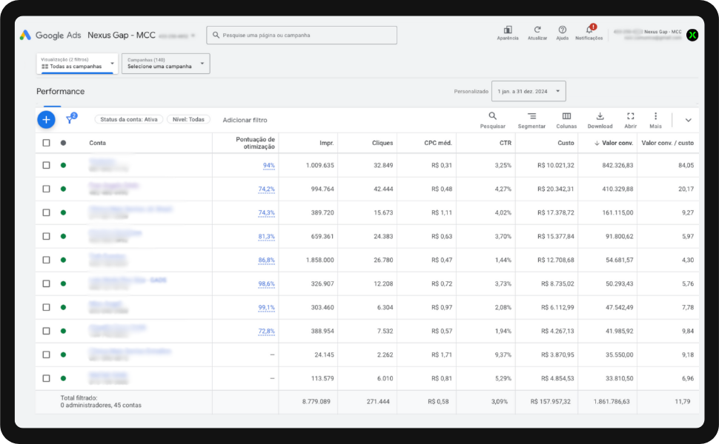The height and width of the screenshot is (444, 719).
Task: Click the Total filtrado summary text
Action: 101,401
